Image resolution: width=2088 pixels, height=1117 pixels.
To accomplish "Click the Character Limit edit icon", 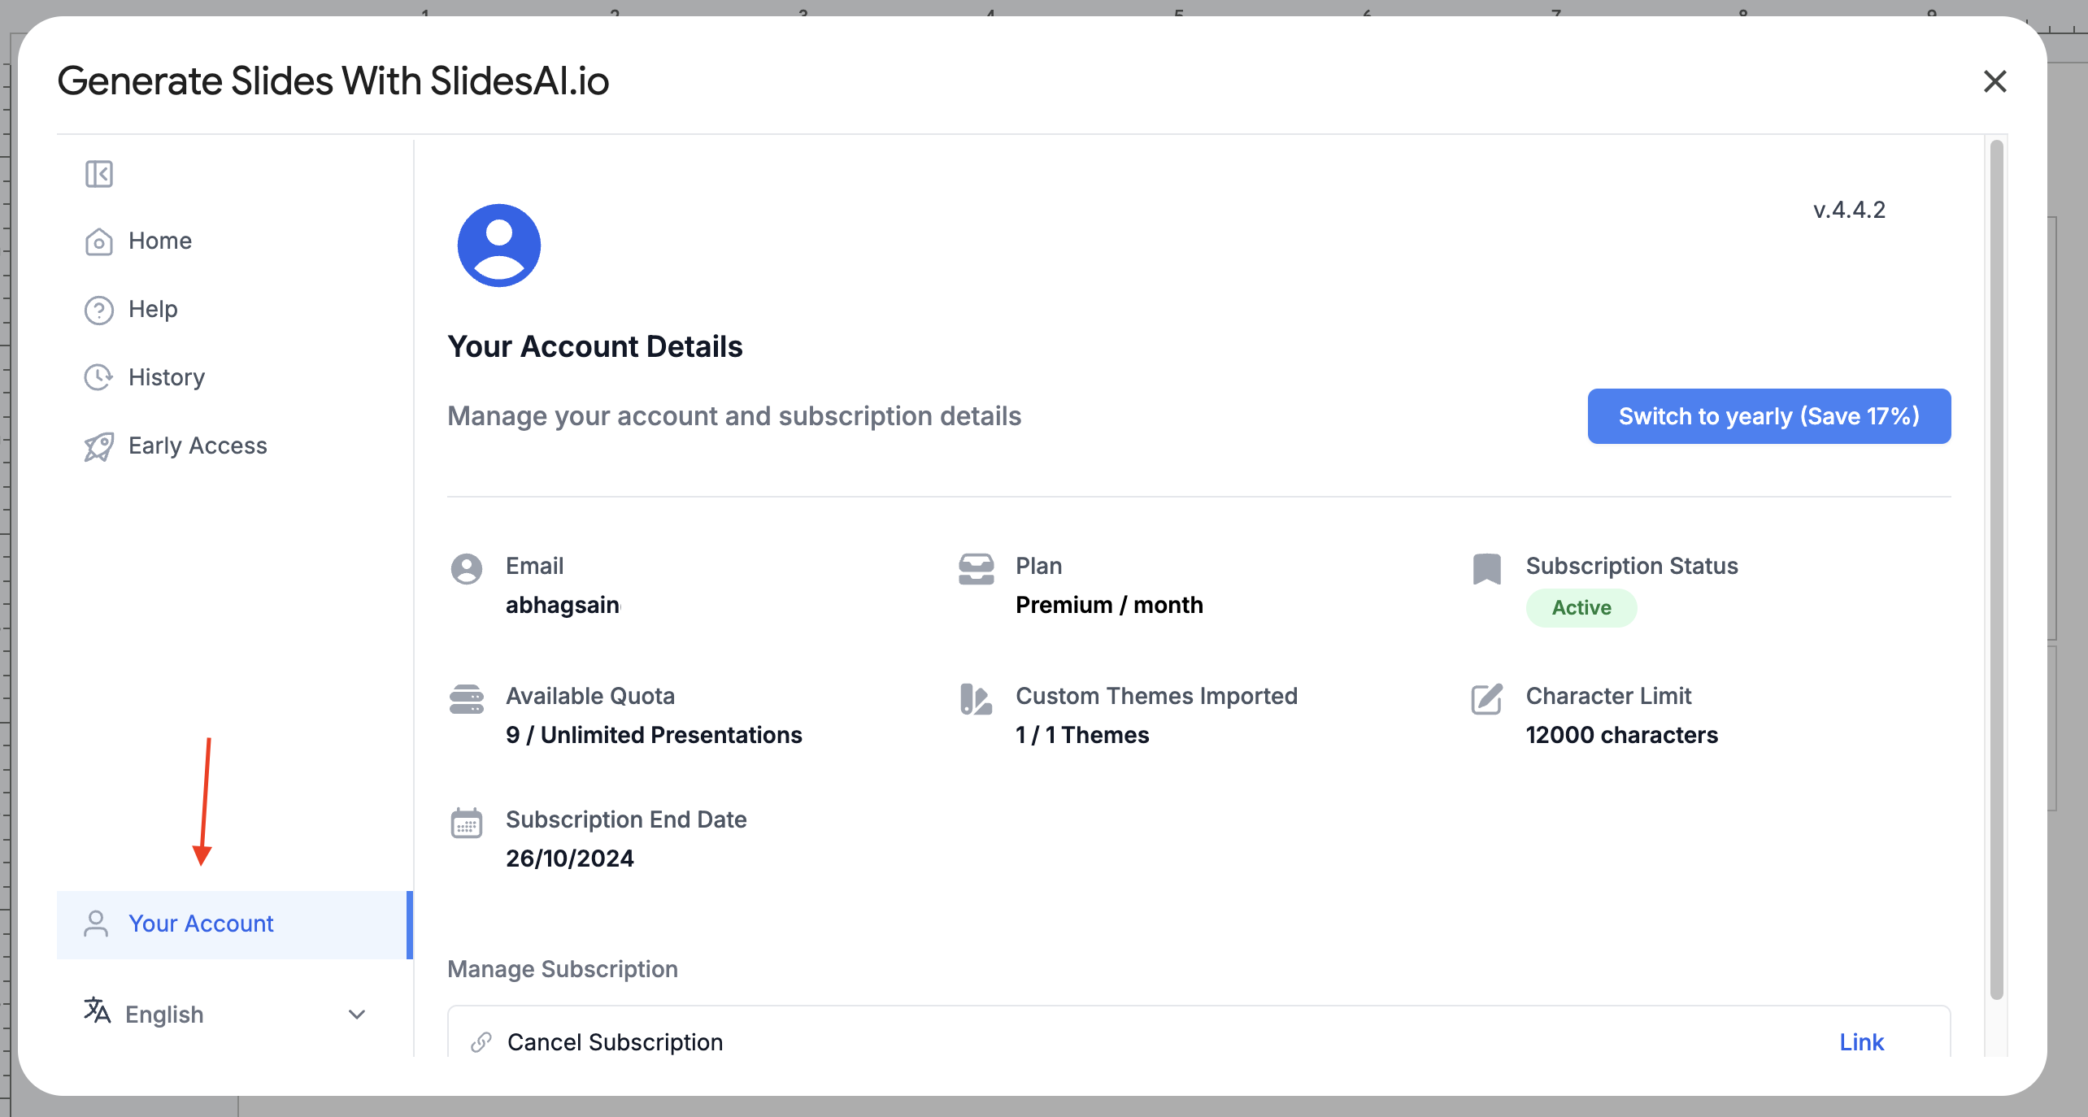I will (1486, 699).
